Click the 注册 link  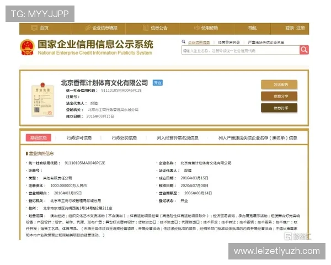pos(301,28)
